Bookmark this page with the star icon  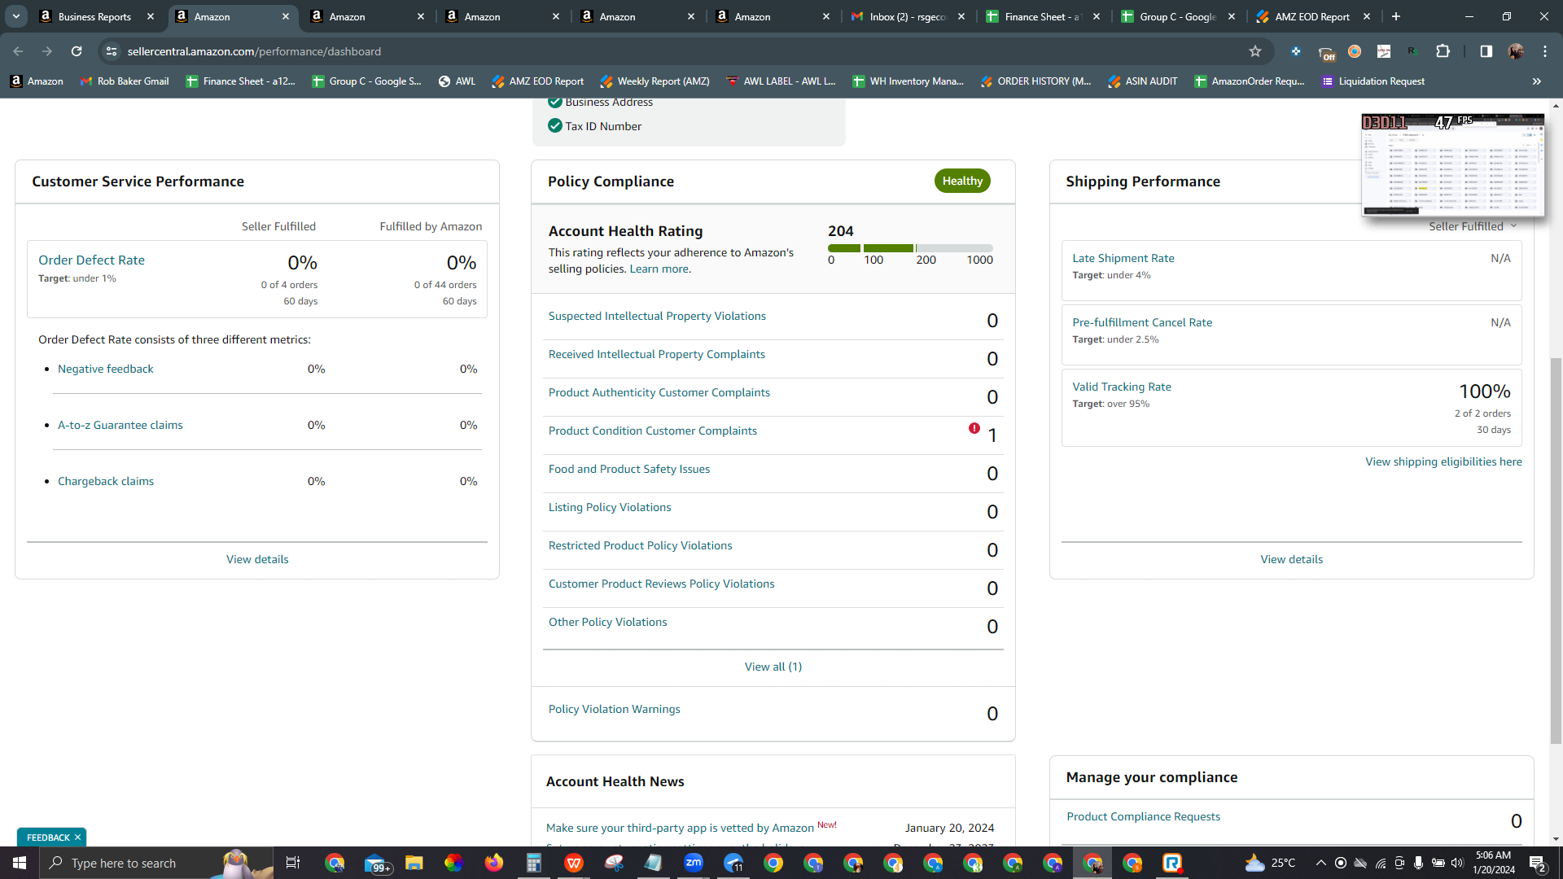click(1255, 51)
